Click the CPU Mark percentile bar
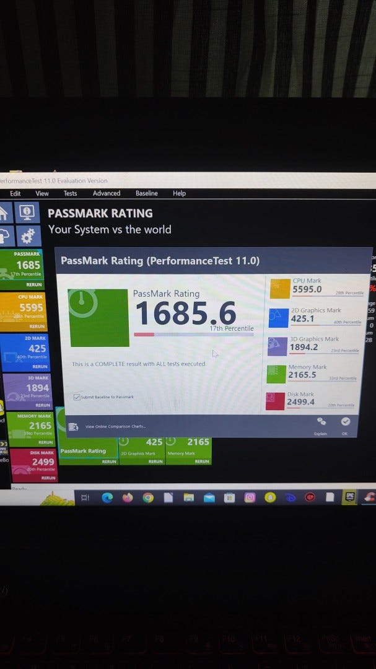Image resolution: width=376 pixels, height=669 pixels. [328, 295]
